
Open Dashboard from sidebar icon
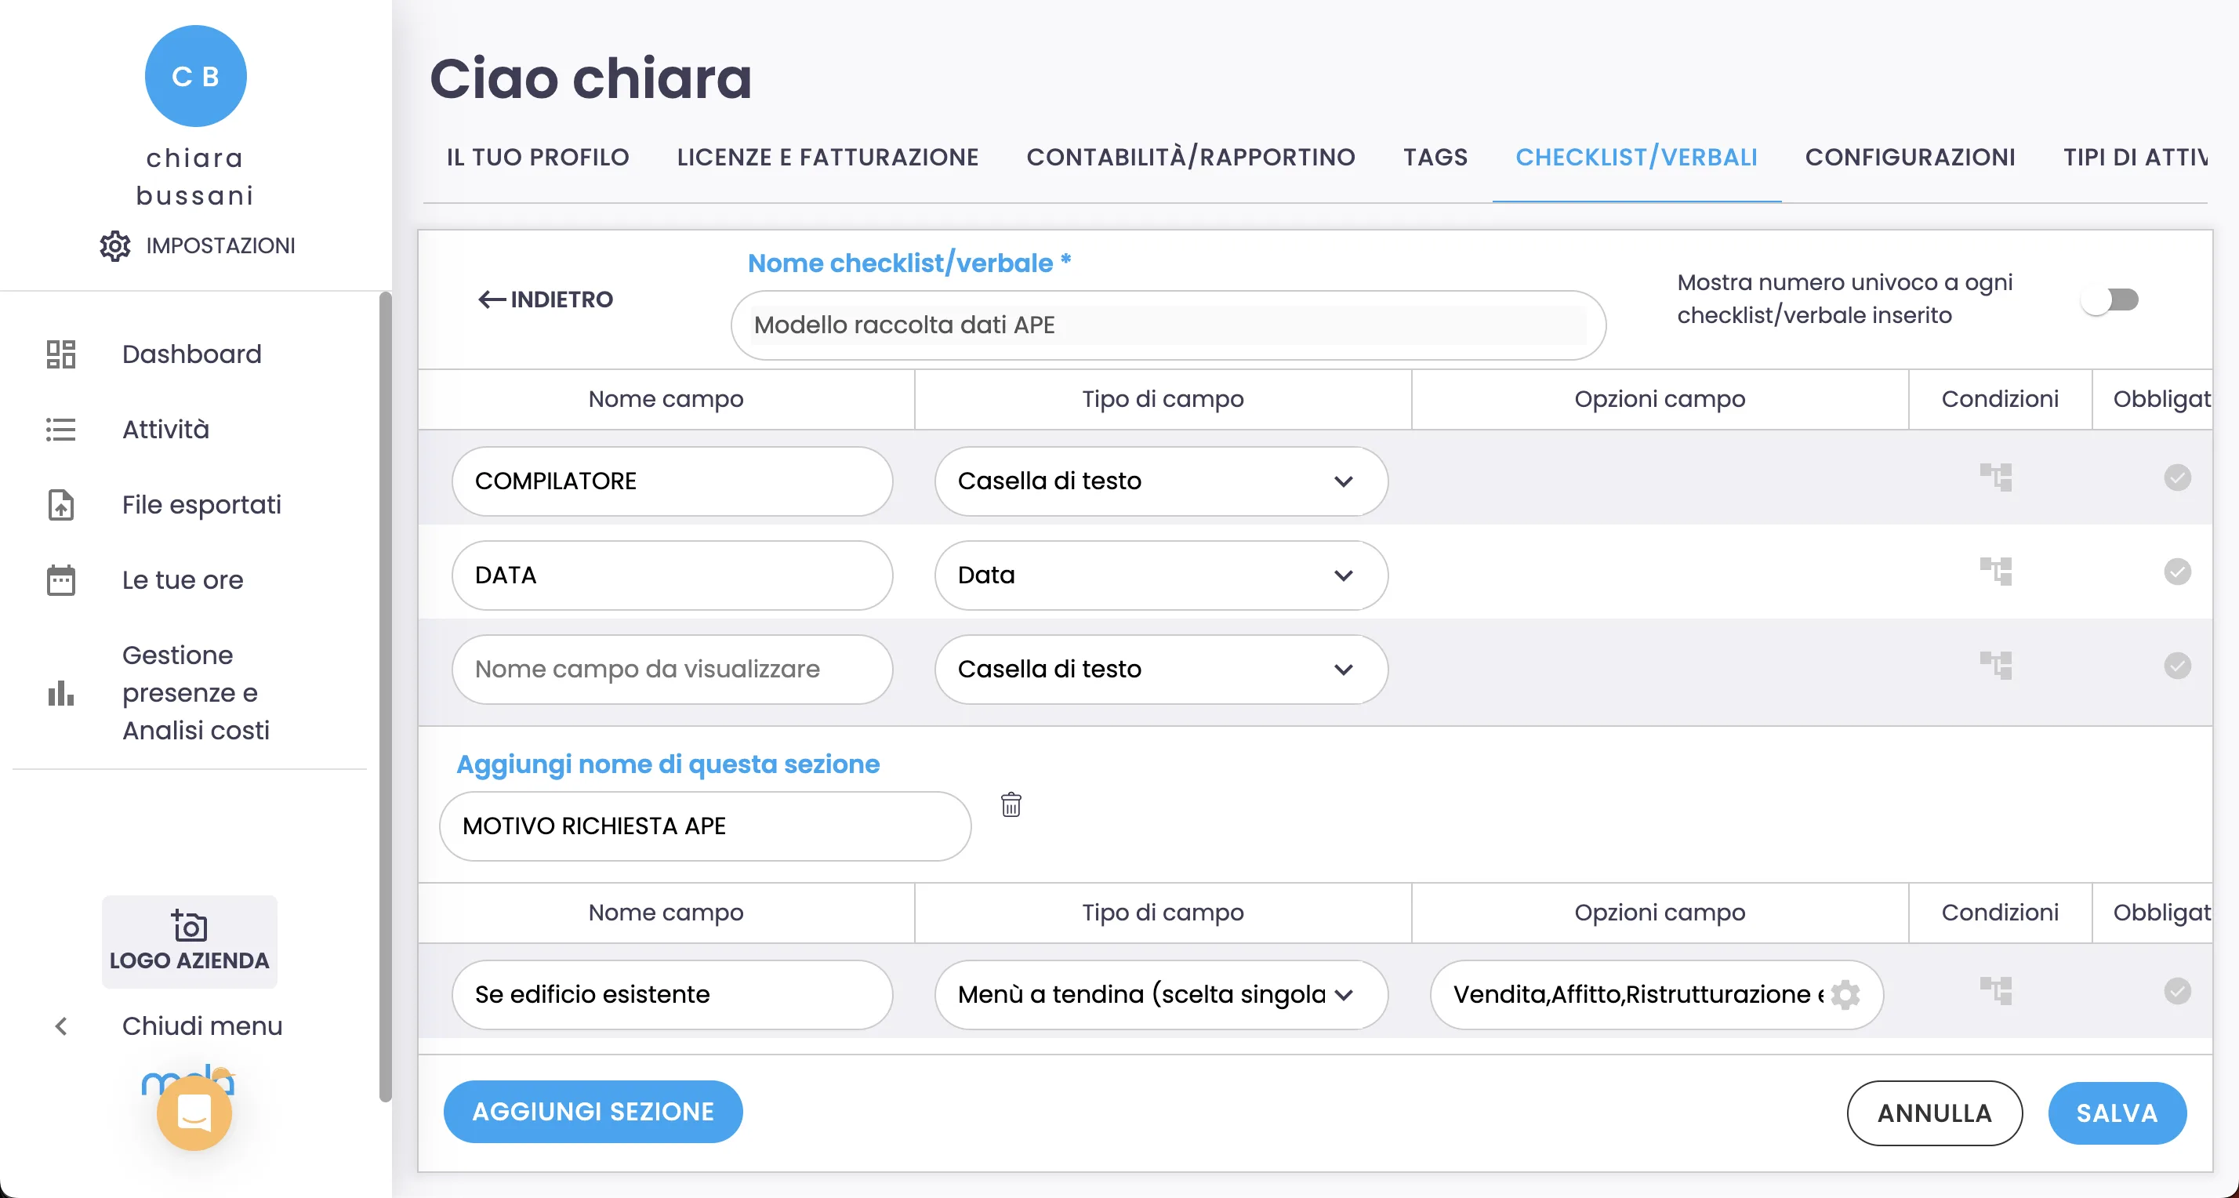click(61, 354)
